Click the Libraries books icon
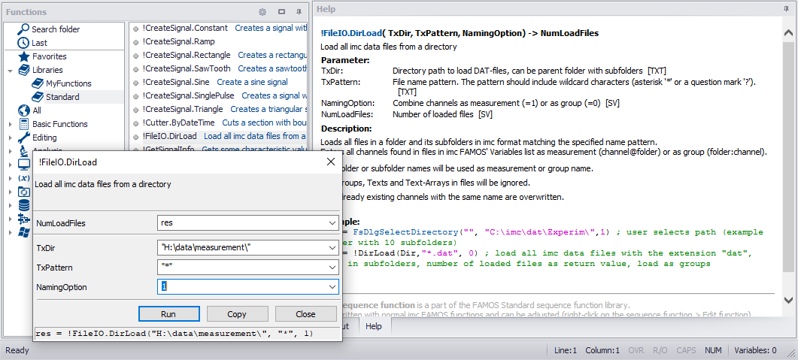Screen dimensions: 798x360 (23, 70)
